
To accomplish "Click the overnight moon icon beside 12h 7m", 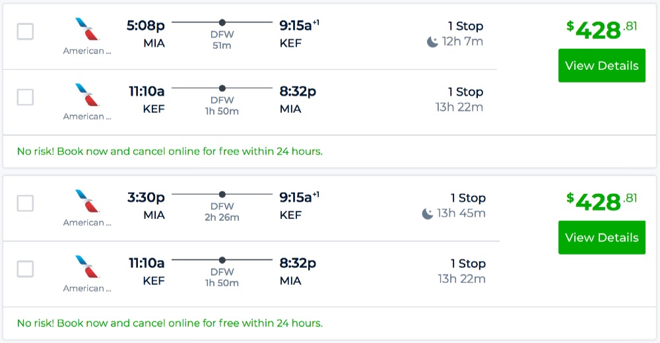I will 432,42.
